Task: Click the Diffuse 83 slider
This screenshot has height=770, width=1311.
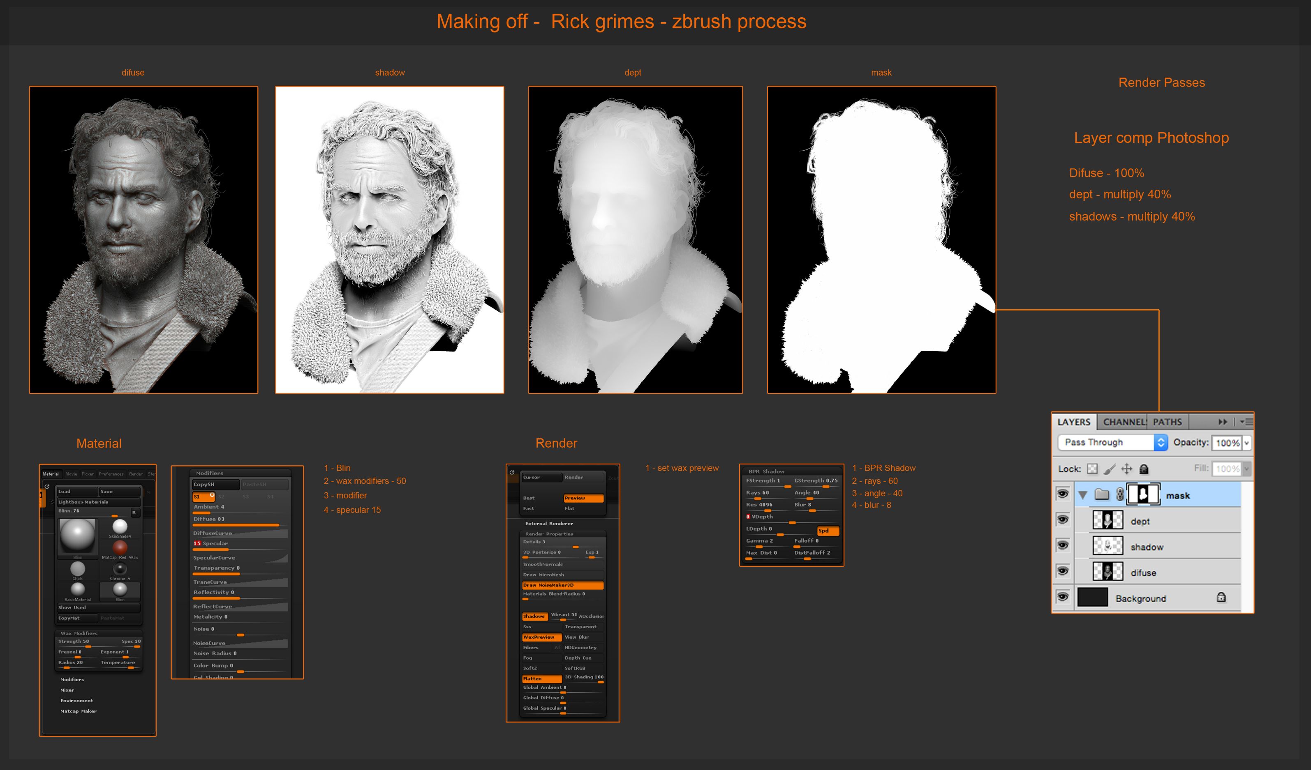Action: click(240, 521)
